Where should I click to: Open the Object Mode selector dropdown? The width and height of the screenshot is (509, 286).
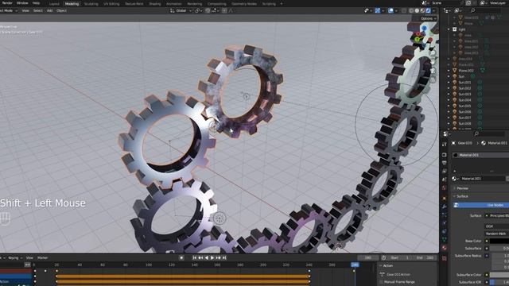tap(8, 10)
